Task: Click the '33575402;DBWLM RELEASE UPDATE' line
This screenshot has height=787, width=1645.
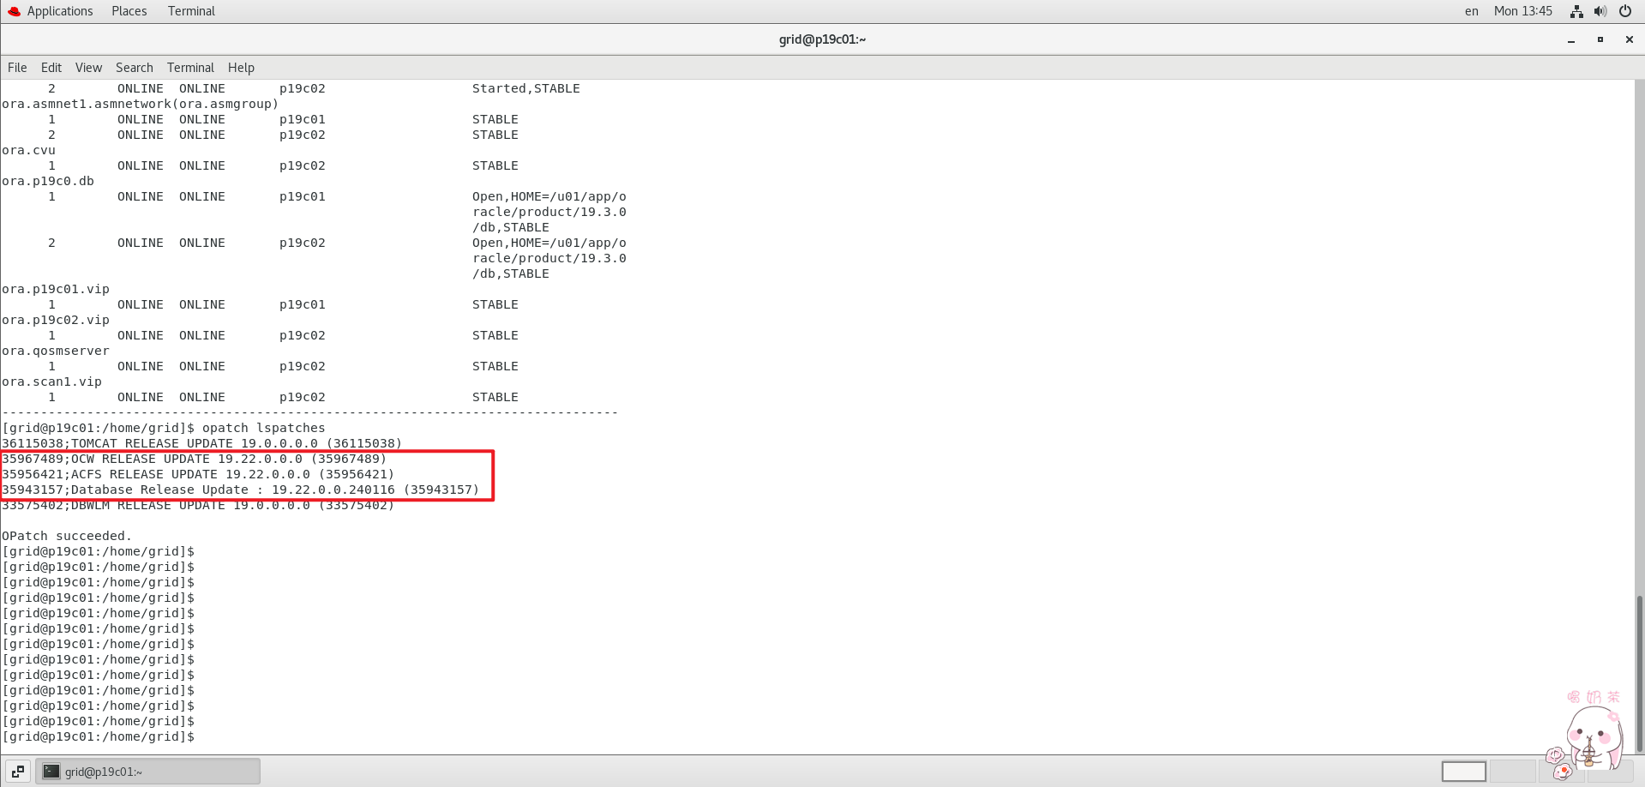Action: pos(198,505)
